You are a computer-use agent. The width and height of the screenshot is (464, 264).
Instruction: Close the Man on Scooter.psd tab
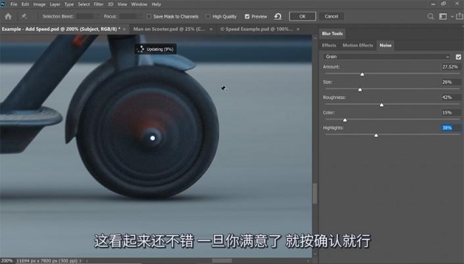211,30
